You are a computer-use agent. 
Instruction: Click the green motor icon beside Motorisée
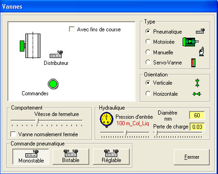[x=190, y=42]
